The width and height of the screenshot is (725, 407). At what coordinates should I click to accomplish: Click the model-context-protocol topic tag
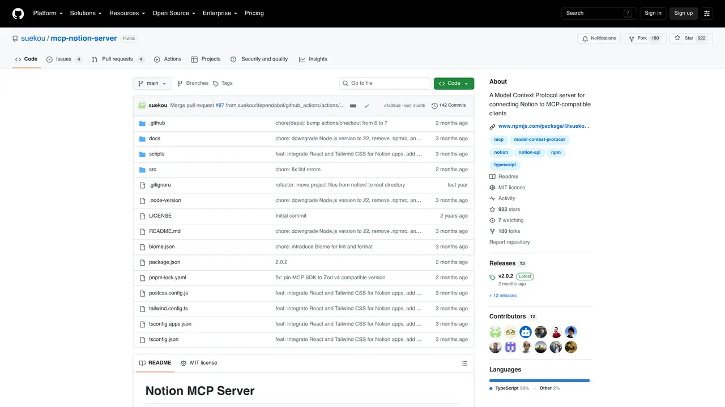tap(539, 140)
